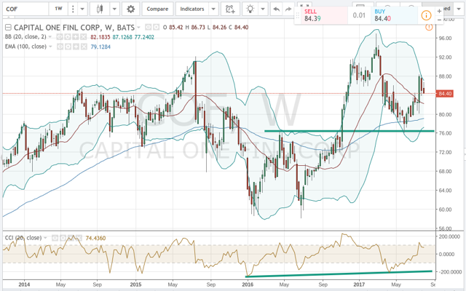The width and height of the screenshot is (466, 291).
Task: Click the CCI value 74.4360
Action: pyautogui.click(x=95, y=238)
